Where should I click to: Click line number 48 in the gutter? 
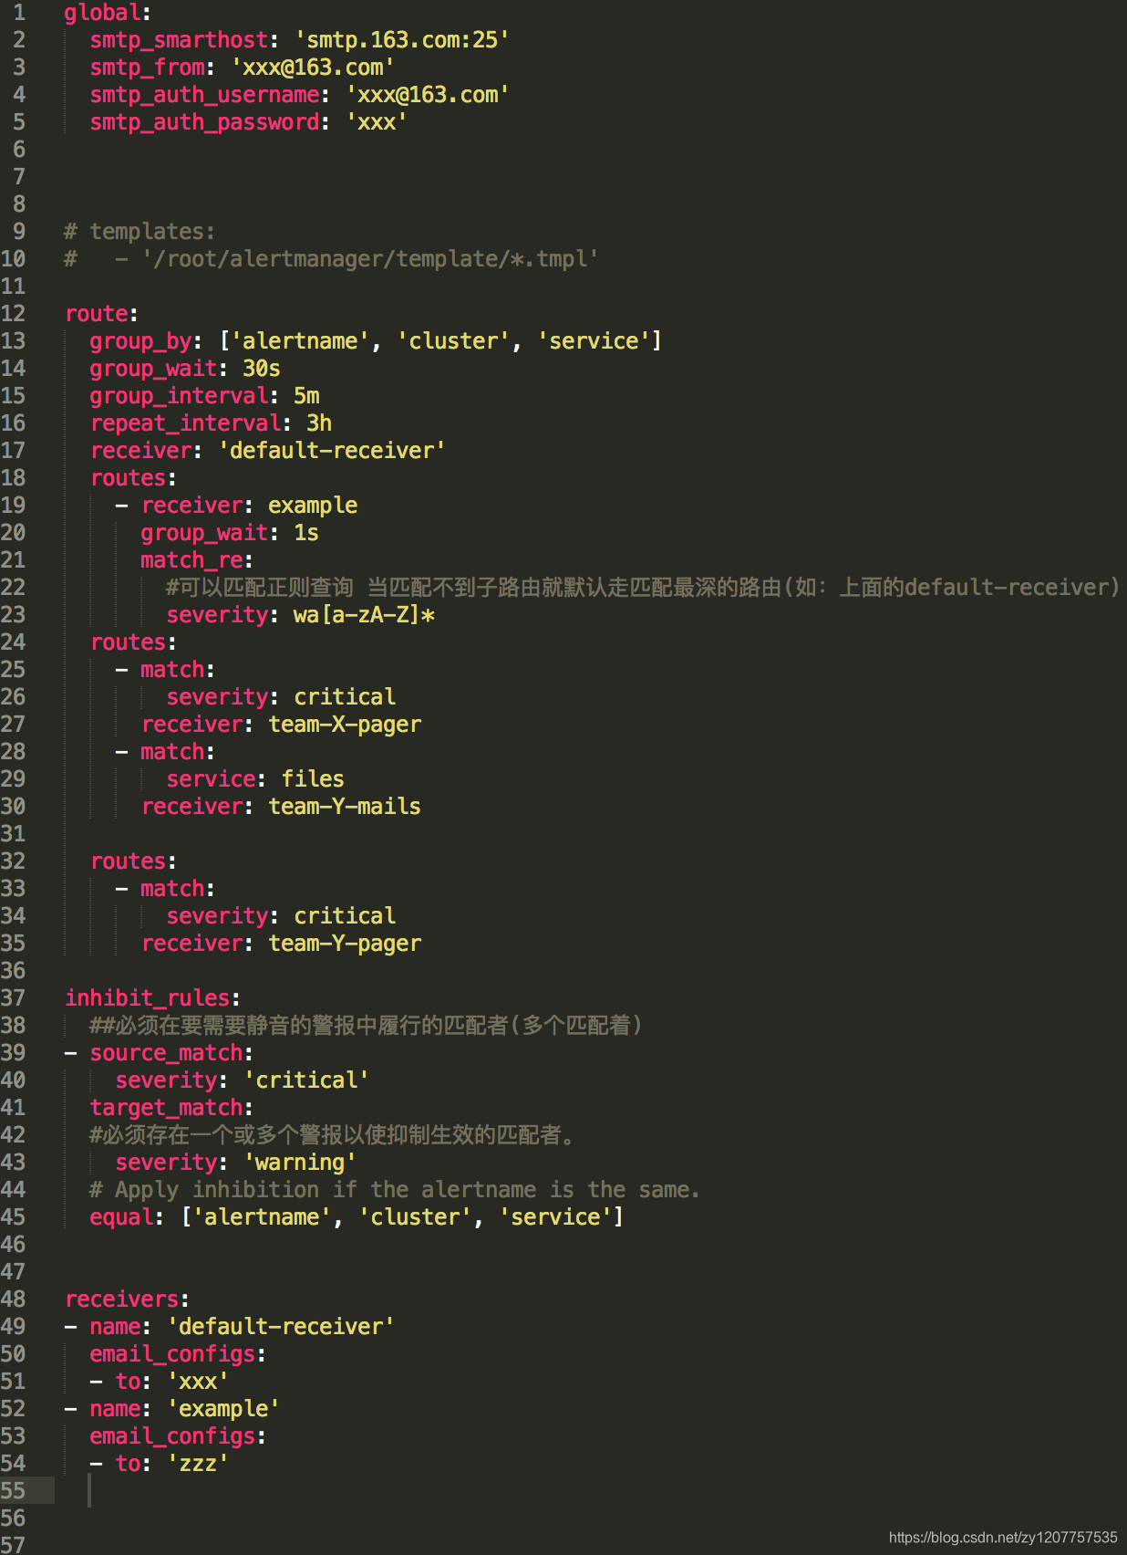click(x=13, y=1299)
